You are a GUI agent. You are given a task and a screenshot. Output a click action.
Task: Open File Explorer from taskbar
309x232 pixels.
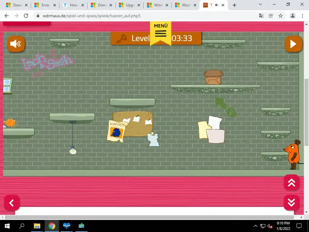click(x=37, y=226)
